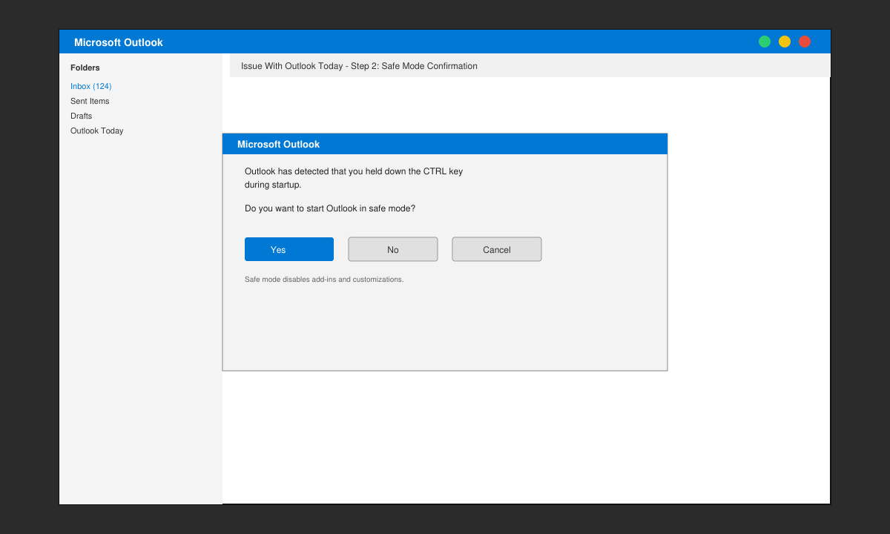890x534 pixels.
Task: Click the 'Safe mode disables add-ins' note
Action: [x=324, y=280]
